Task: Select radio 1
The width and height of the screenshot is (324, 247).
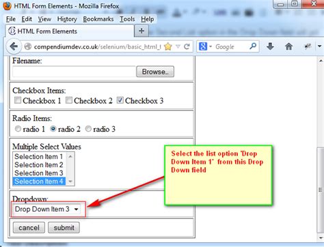Action: [18, 129]
